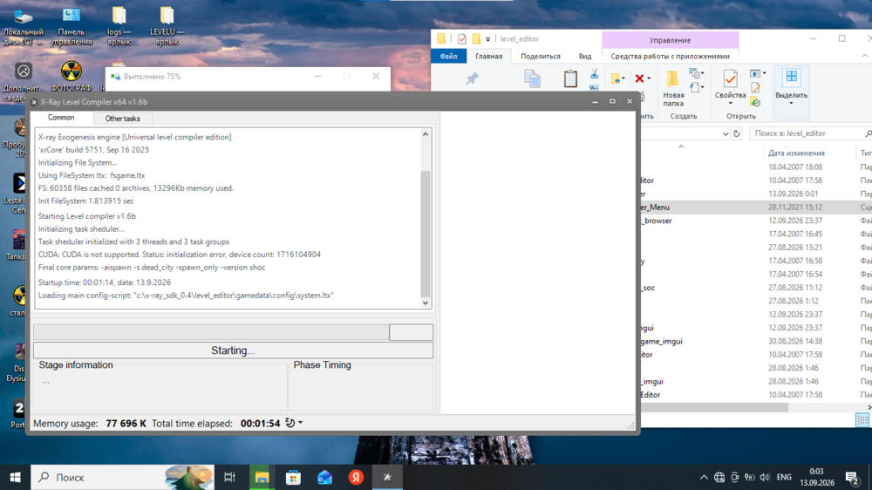The height and width of the screenshot is (490, 872).
Task: Open dropdown arrow next to elapsed time icon
Action: point(300,423)
